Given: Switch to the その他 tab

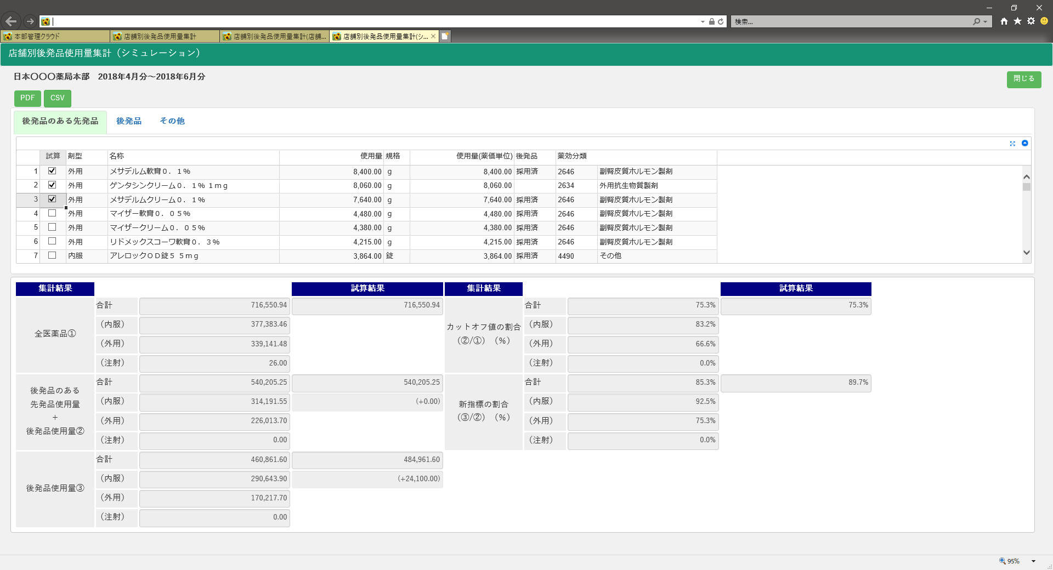Looking at the screenshot, I should [172, 121].
